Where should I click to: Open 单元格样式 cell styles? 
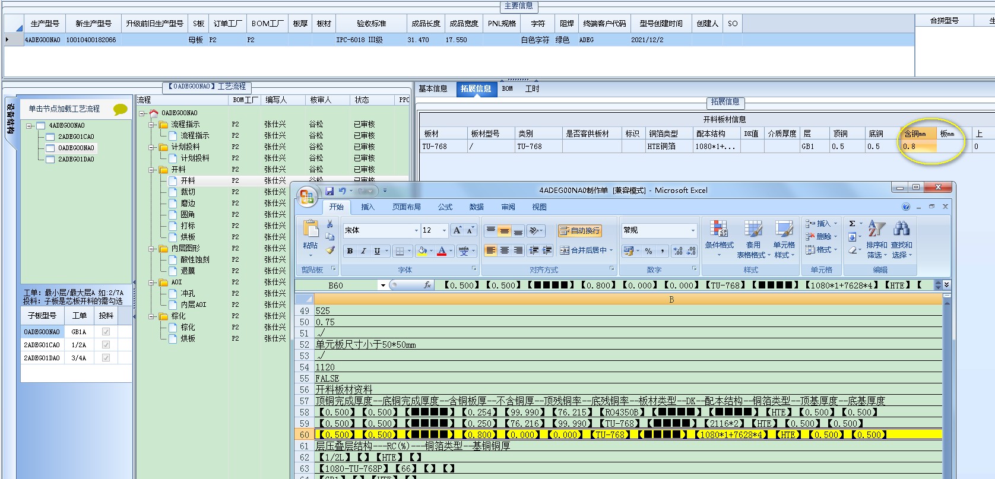(x=784, y=239)
